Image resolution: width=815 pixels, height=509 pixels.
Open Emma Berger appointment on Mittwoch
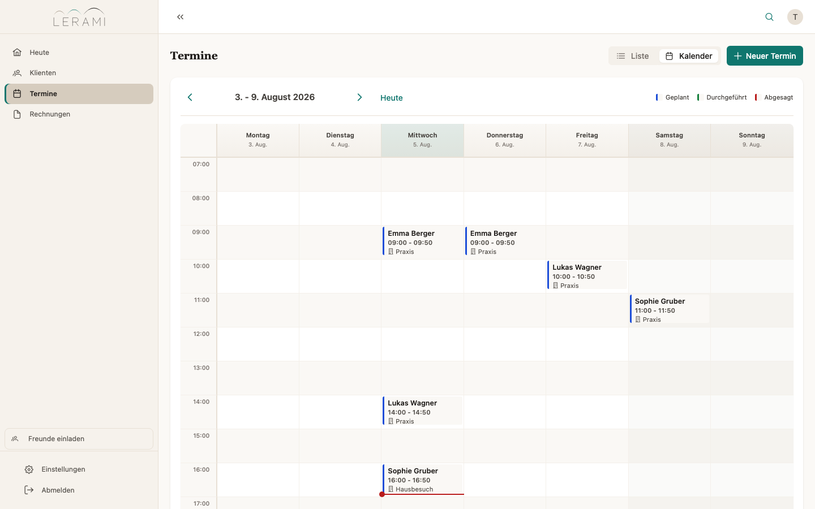[423, 241]
